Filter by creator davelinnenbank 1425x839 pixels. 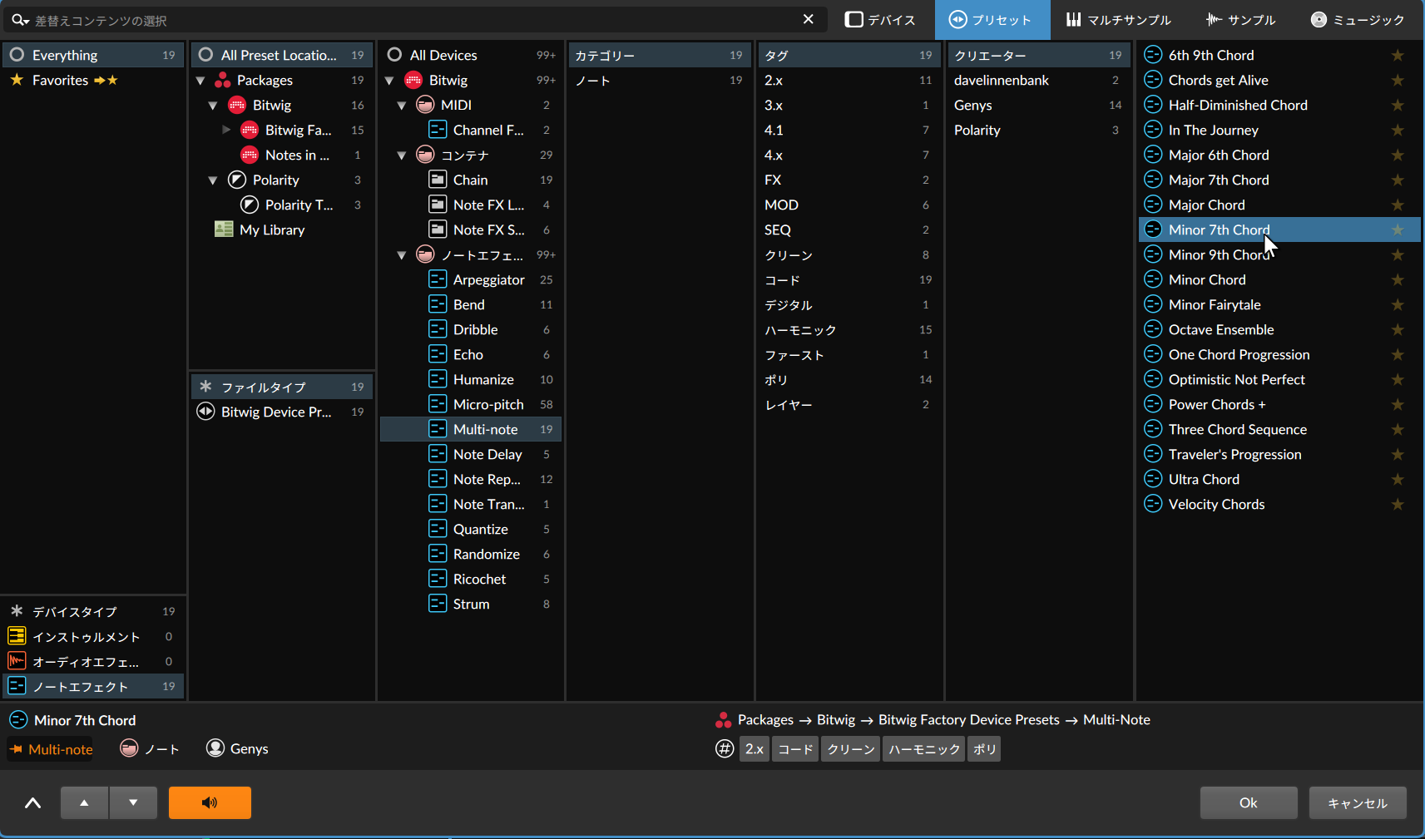click(1038, 80)
